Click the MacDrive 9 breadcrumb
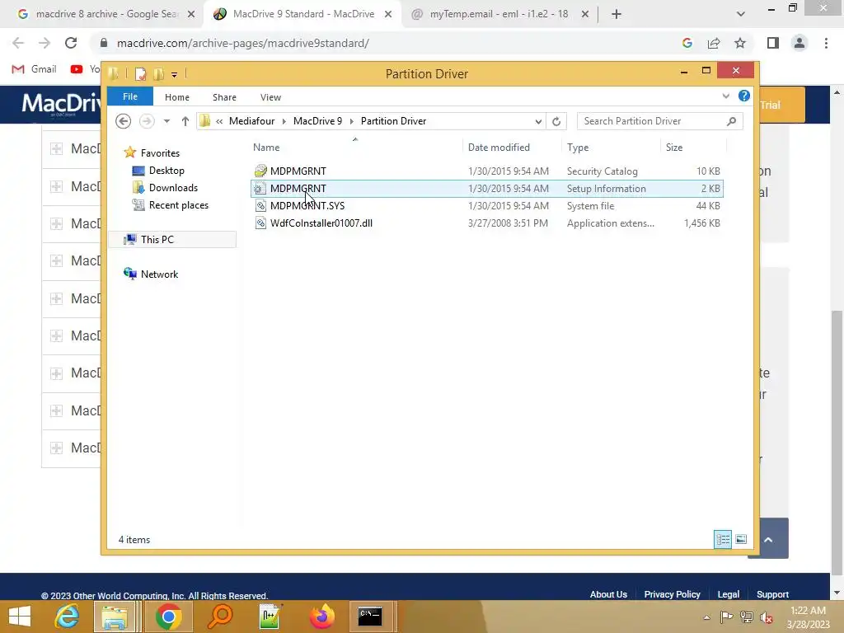844x633 pixels. click(x=317, y=121)
